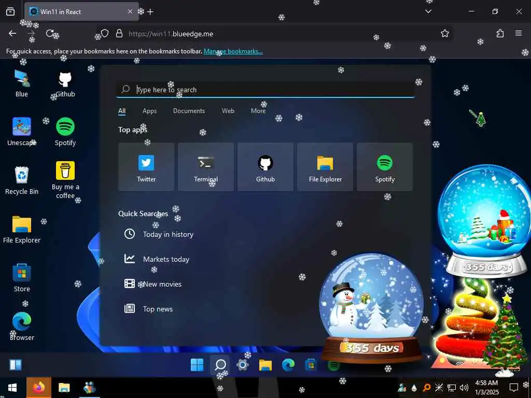Open Spotify in the Win11 taskbar
This screenshot has height=398, width=531.
click(x=333, y=365)
